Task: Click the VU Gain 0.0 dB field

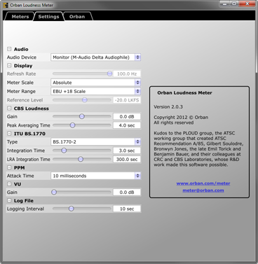Action: [127, 193]
